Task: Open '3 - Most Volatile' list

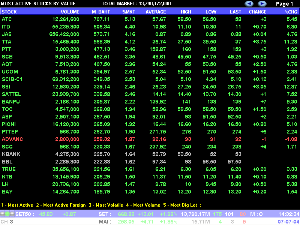Action: tap(106, 205)
